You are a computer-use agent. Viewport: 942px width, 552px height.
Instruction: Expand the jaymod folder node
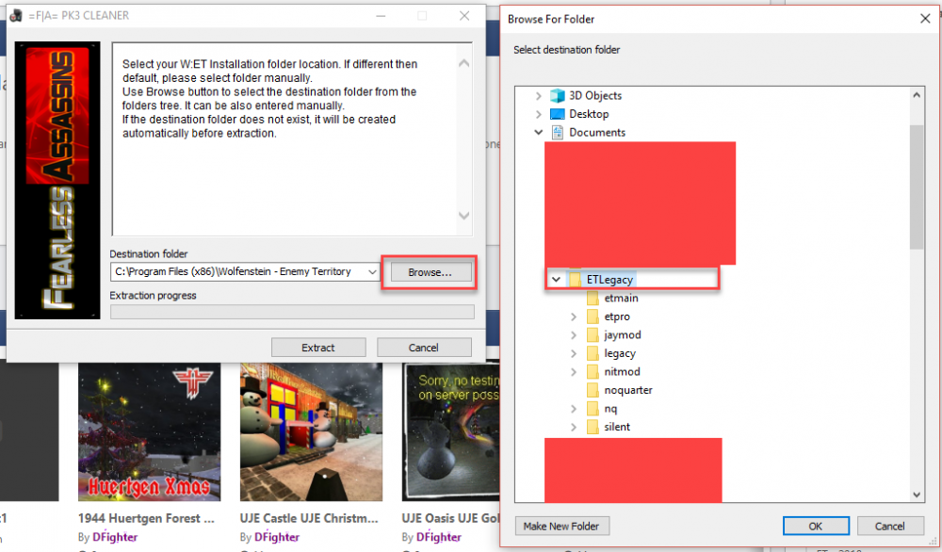(574, 334)
